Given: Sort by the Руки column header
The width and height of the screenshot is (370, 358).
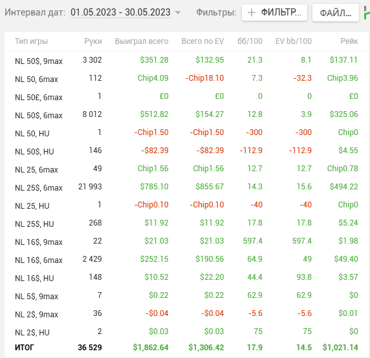Looking at the screenshot, I should coord(93,41).
